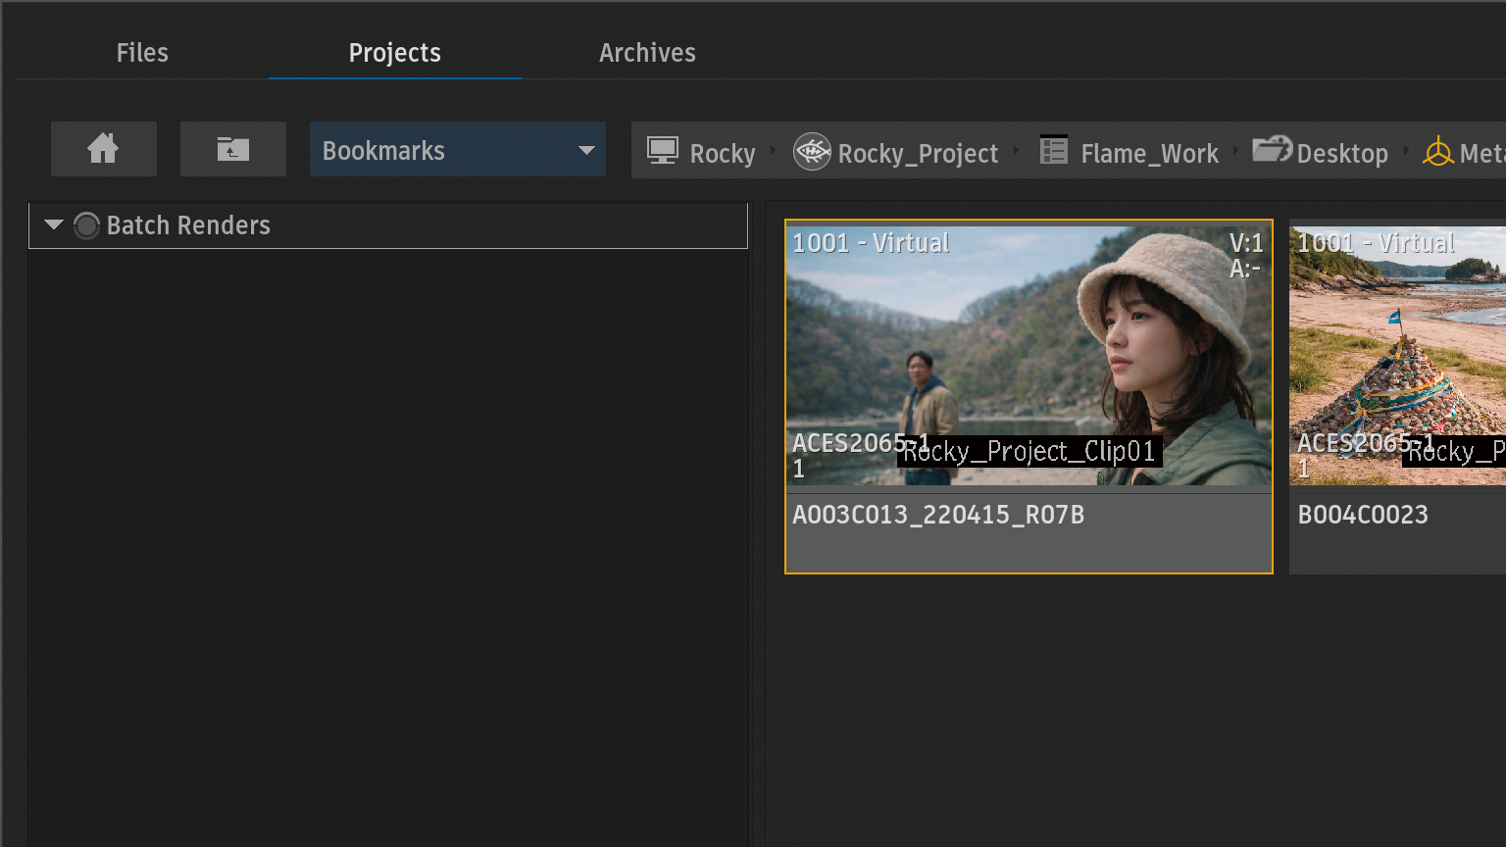1506x847 pixels.
Task: Select the Projects tab
Action: tap(394, 53)
